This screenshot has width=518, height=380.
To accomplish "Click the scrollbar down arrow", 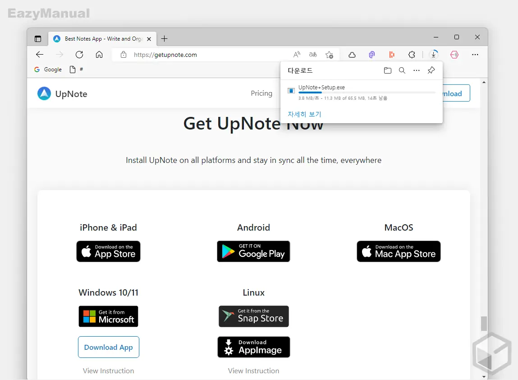I will pos(484,376).
